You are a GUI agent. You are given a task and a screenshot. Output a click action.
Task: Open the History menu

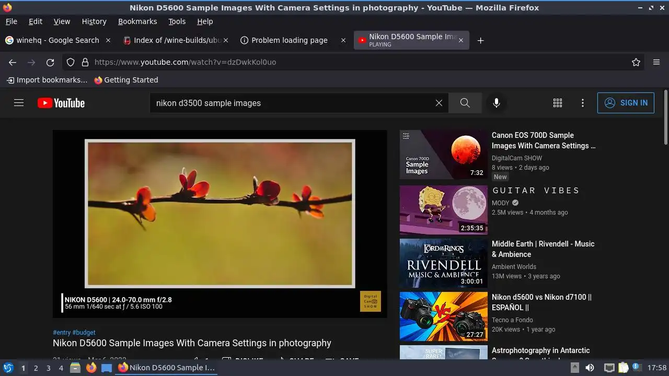click(x=94, y=21)
